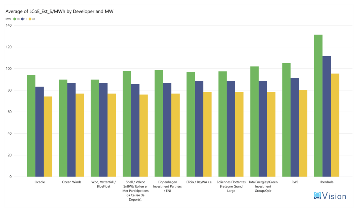This screenshot has height=212, width=358.
Task: Select the TotalEnergies/Green Investment Group/Qair label
Action: click(x=263, y=187)
